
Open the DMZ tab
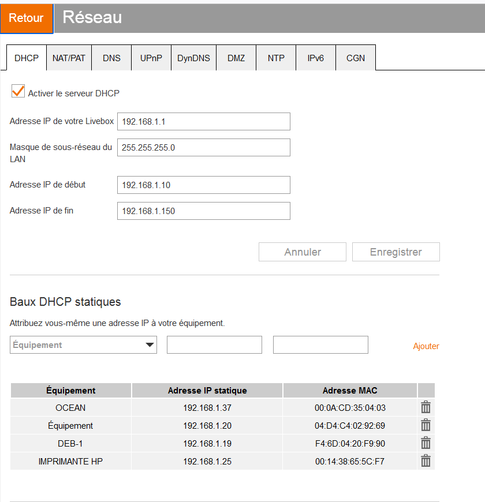(236, 58)
